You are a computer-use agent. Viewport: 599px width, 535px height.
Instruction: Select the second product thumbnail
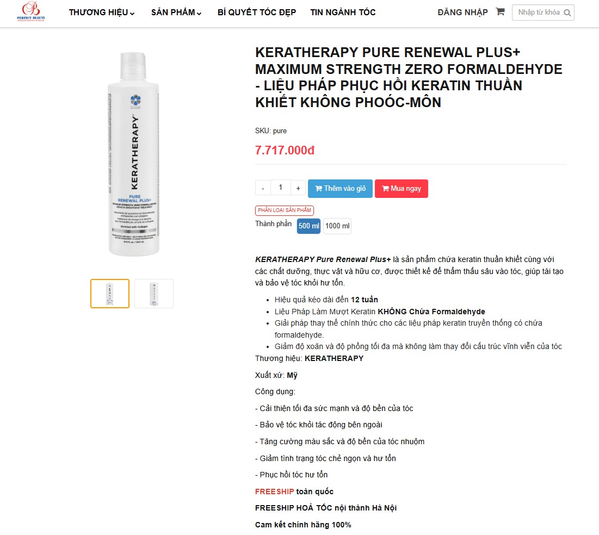(154, 293)
